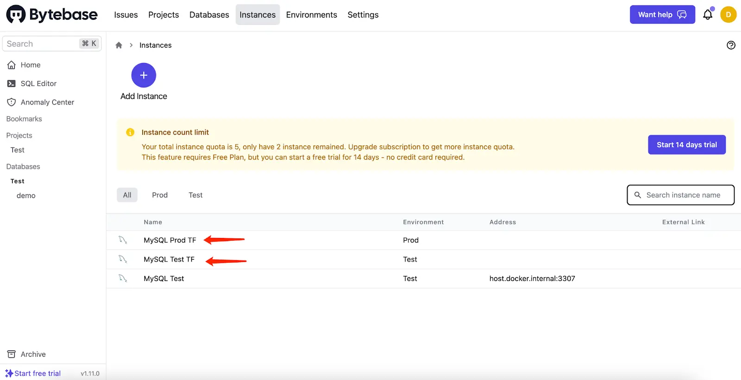Image resolution: width=741 pixels, height=380 pixels.
Task: Click the Name column header
Action: [153, 222]
